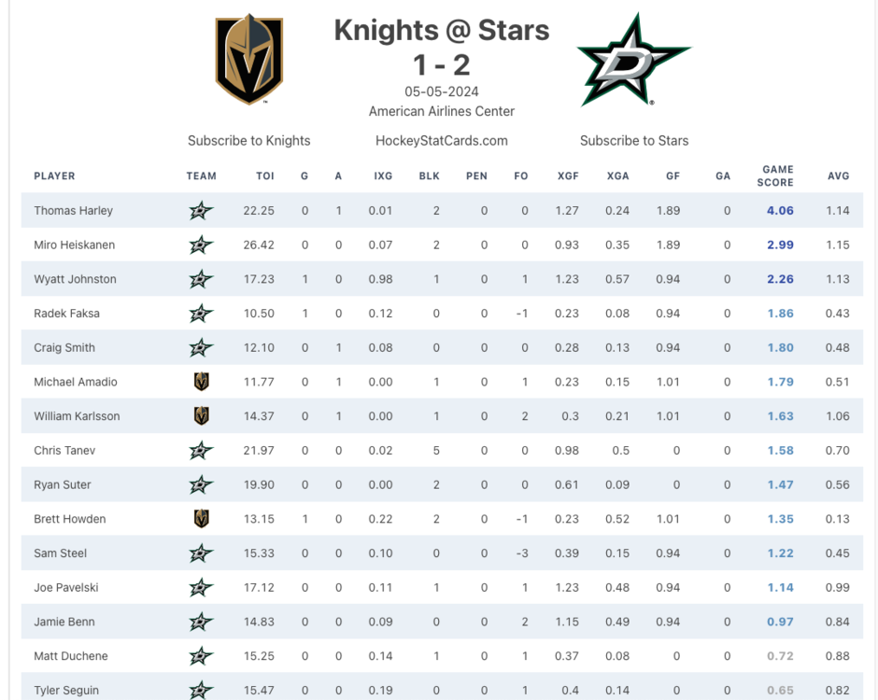
Task: Open the Subscribe to Stars link
Action: 633,141
